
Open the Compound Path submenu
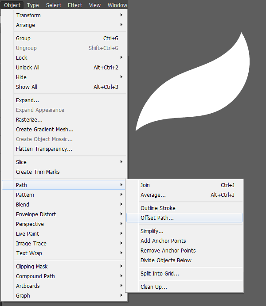click(x=35, y=276)
